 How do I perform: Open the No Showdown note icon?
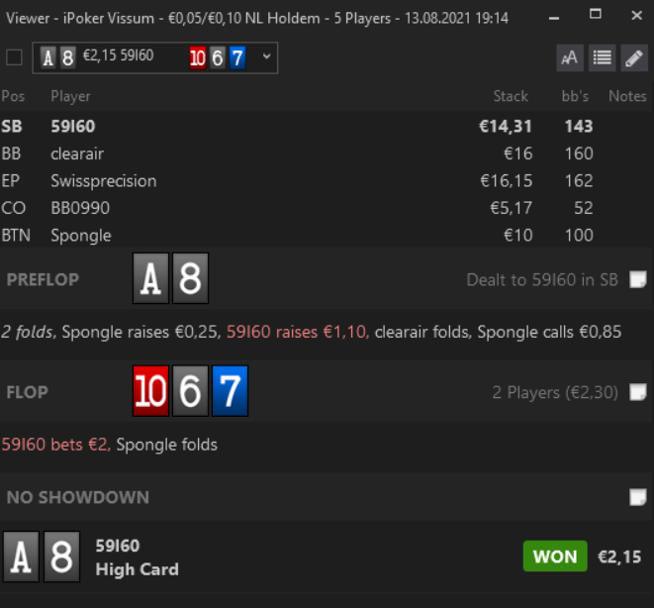click(x=638, y=497)
